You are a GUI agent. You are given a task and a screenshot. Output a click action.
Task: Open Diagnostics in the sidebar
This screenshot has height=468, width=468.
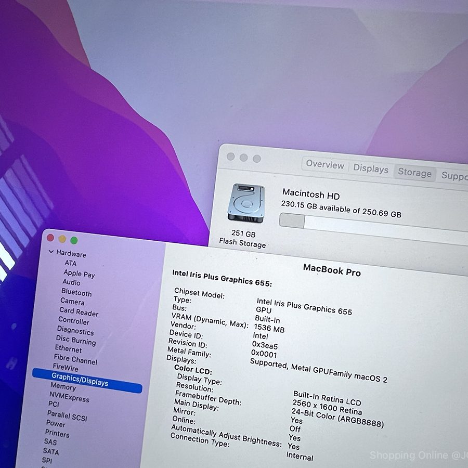75,330
